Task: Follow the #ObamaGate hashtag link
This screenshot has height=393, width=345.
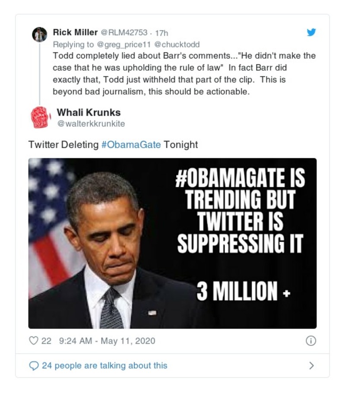Action: (131, 145)
